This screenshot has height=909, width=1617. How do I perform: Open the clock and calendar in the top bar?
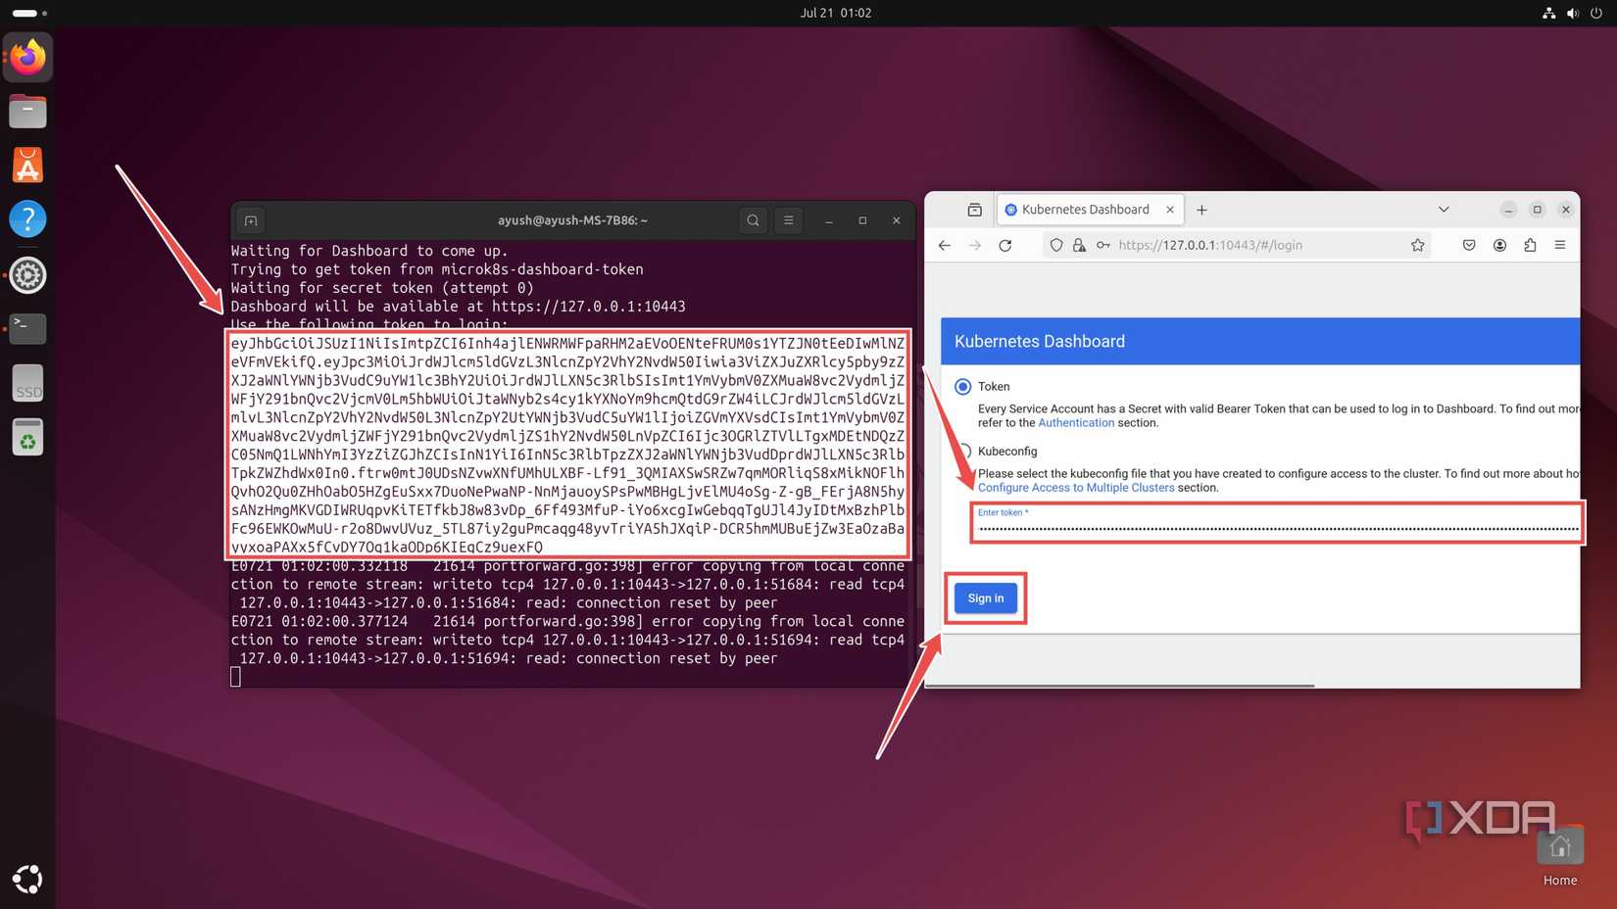(835, 13)
